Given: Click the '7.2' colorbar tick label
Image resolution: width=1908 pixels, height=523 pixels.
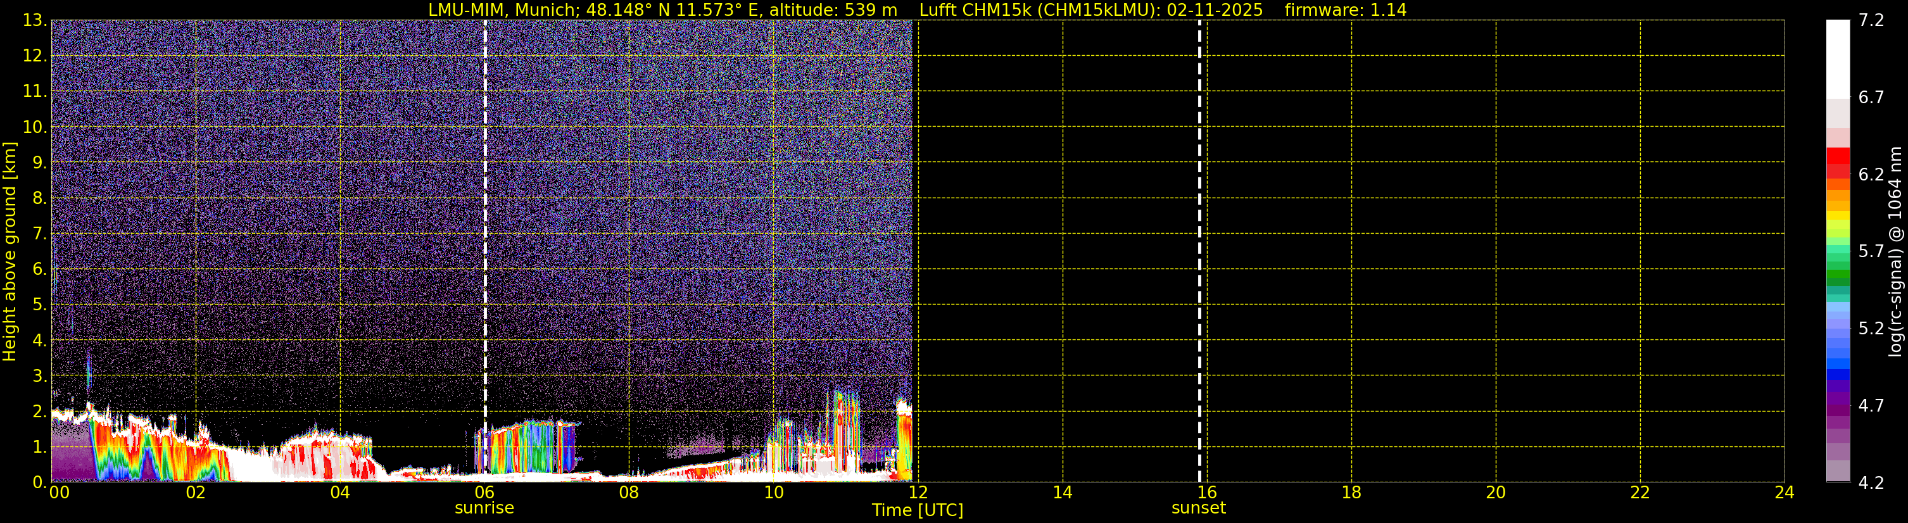Looking at the screenshot, I should (1871, 21).
